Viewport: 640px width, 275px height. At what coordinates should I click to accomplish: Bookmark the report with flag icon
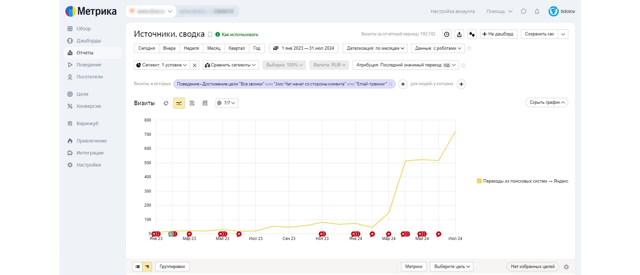(210, 34)
